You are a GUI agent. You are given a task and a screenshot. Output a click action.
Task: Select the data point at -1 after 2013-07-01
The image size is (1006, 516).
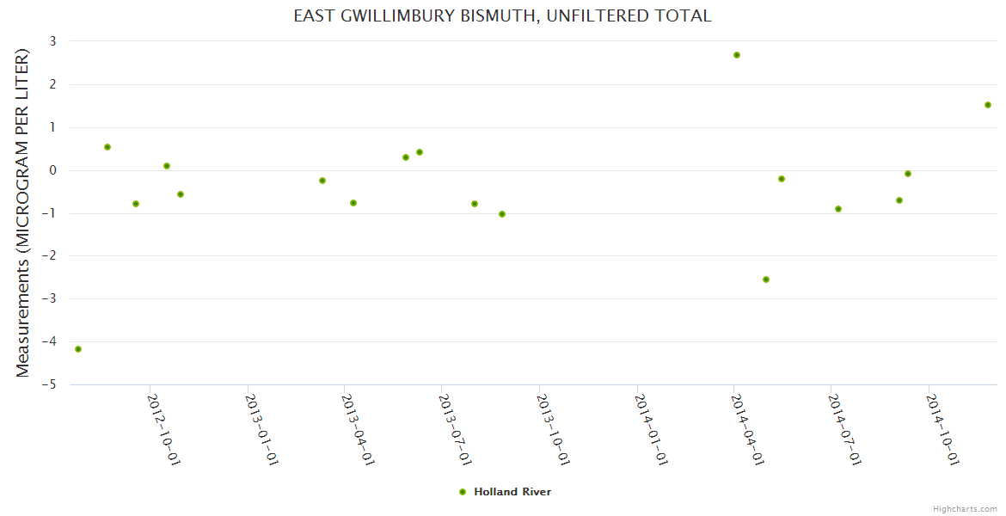502,214
